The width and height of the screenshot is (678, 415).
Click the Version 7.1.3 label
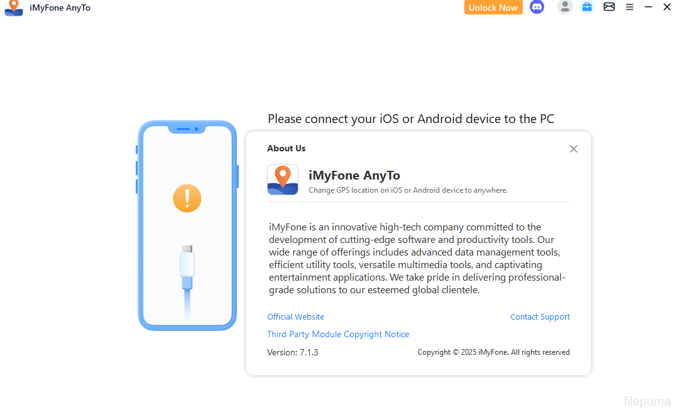293,352
